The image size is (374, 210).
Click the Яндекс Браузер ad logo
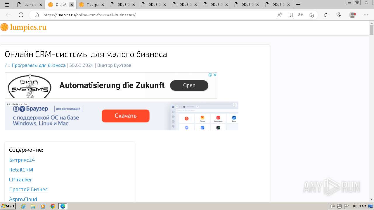pyautogui.click(x=30, y=109)
